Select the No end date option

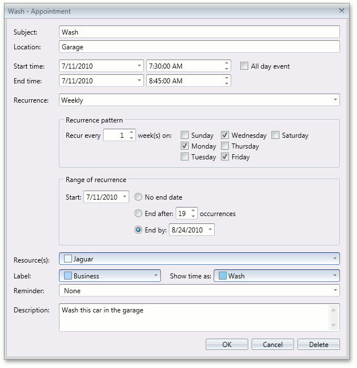tap(138, 197)
